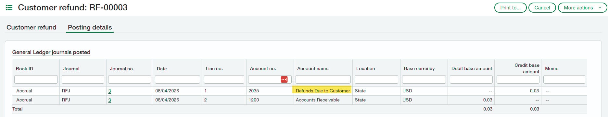Focus the Memo filter field
Viewport: 608px width, 117px height.
point(564,79)
